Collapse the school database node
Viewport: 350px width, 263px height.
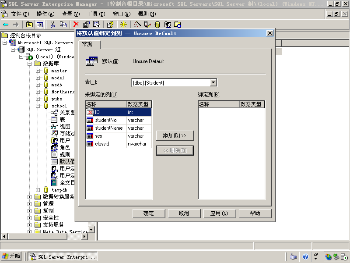(38, 106)
